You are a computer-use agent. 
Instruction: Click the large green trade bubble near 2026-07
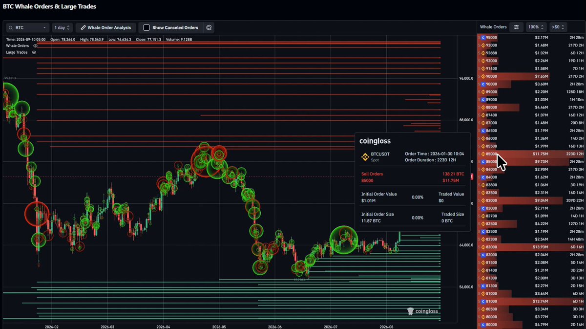point(344,240)
